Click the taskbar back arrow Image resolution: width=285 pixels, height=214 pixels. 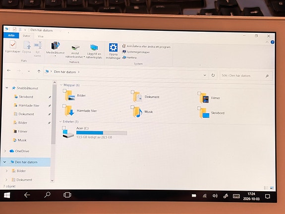click(x=27, y=195)
